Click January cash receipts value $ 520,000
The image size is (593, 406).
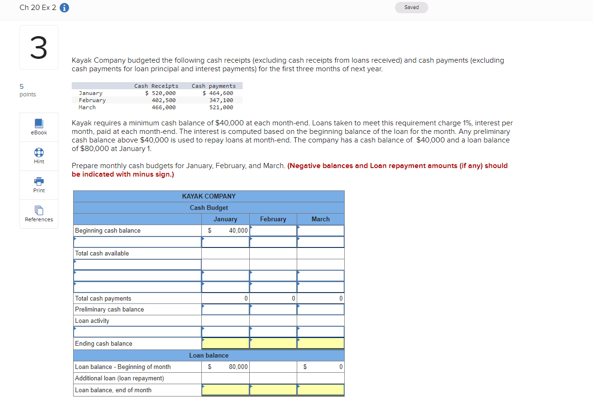(160, 93)
